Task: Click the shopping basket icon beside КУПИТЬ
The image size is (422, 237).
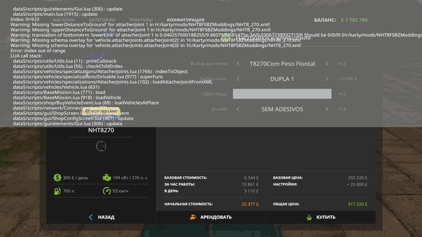Action: [309, 217]
